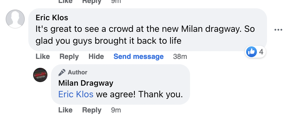Click the Author label text
Viewport: 290px width, 116px height.
click(x=78, y=73)
